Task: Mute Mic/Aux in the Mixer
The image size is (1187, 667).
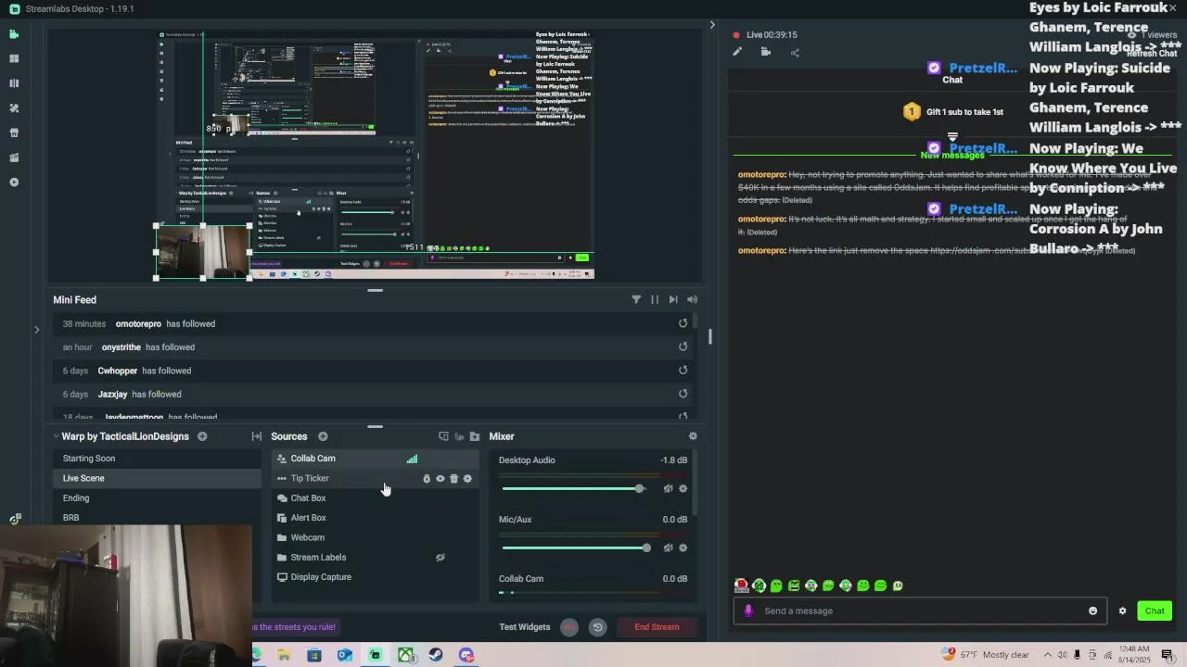Action: [x=668, y=547]
